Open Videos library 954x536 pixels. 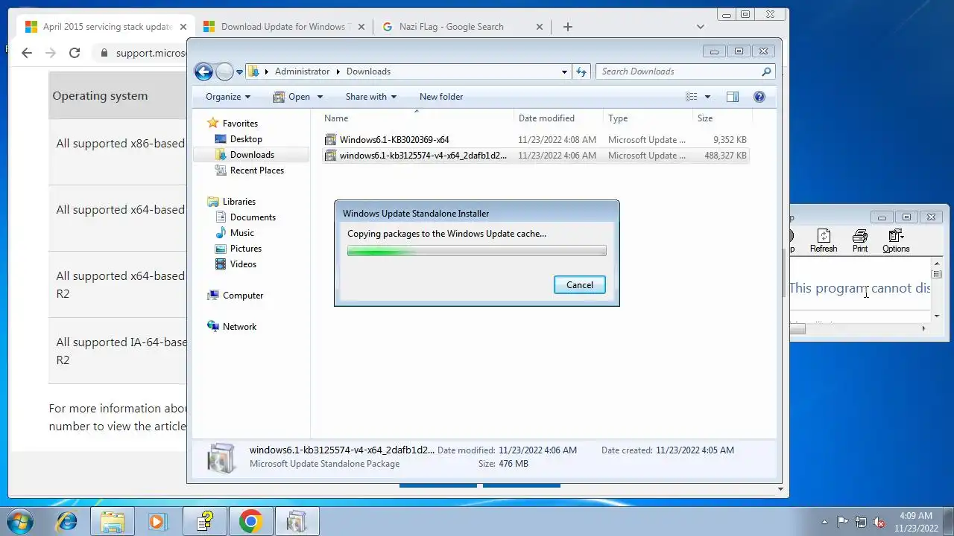click(x=243, y=264)
